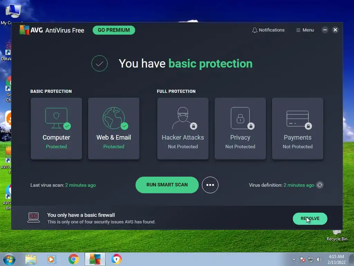The width and height of the screenshot is (354, 266).
Task: Launch Google Chrome from taskbar
Action: (73, 259)
